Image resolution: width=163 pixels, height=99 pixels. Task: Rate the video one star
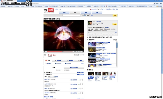pyautogui.click(x=48, y=55)
